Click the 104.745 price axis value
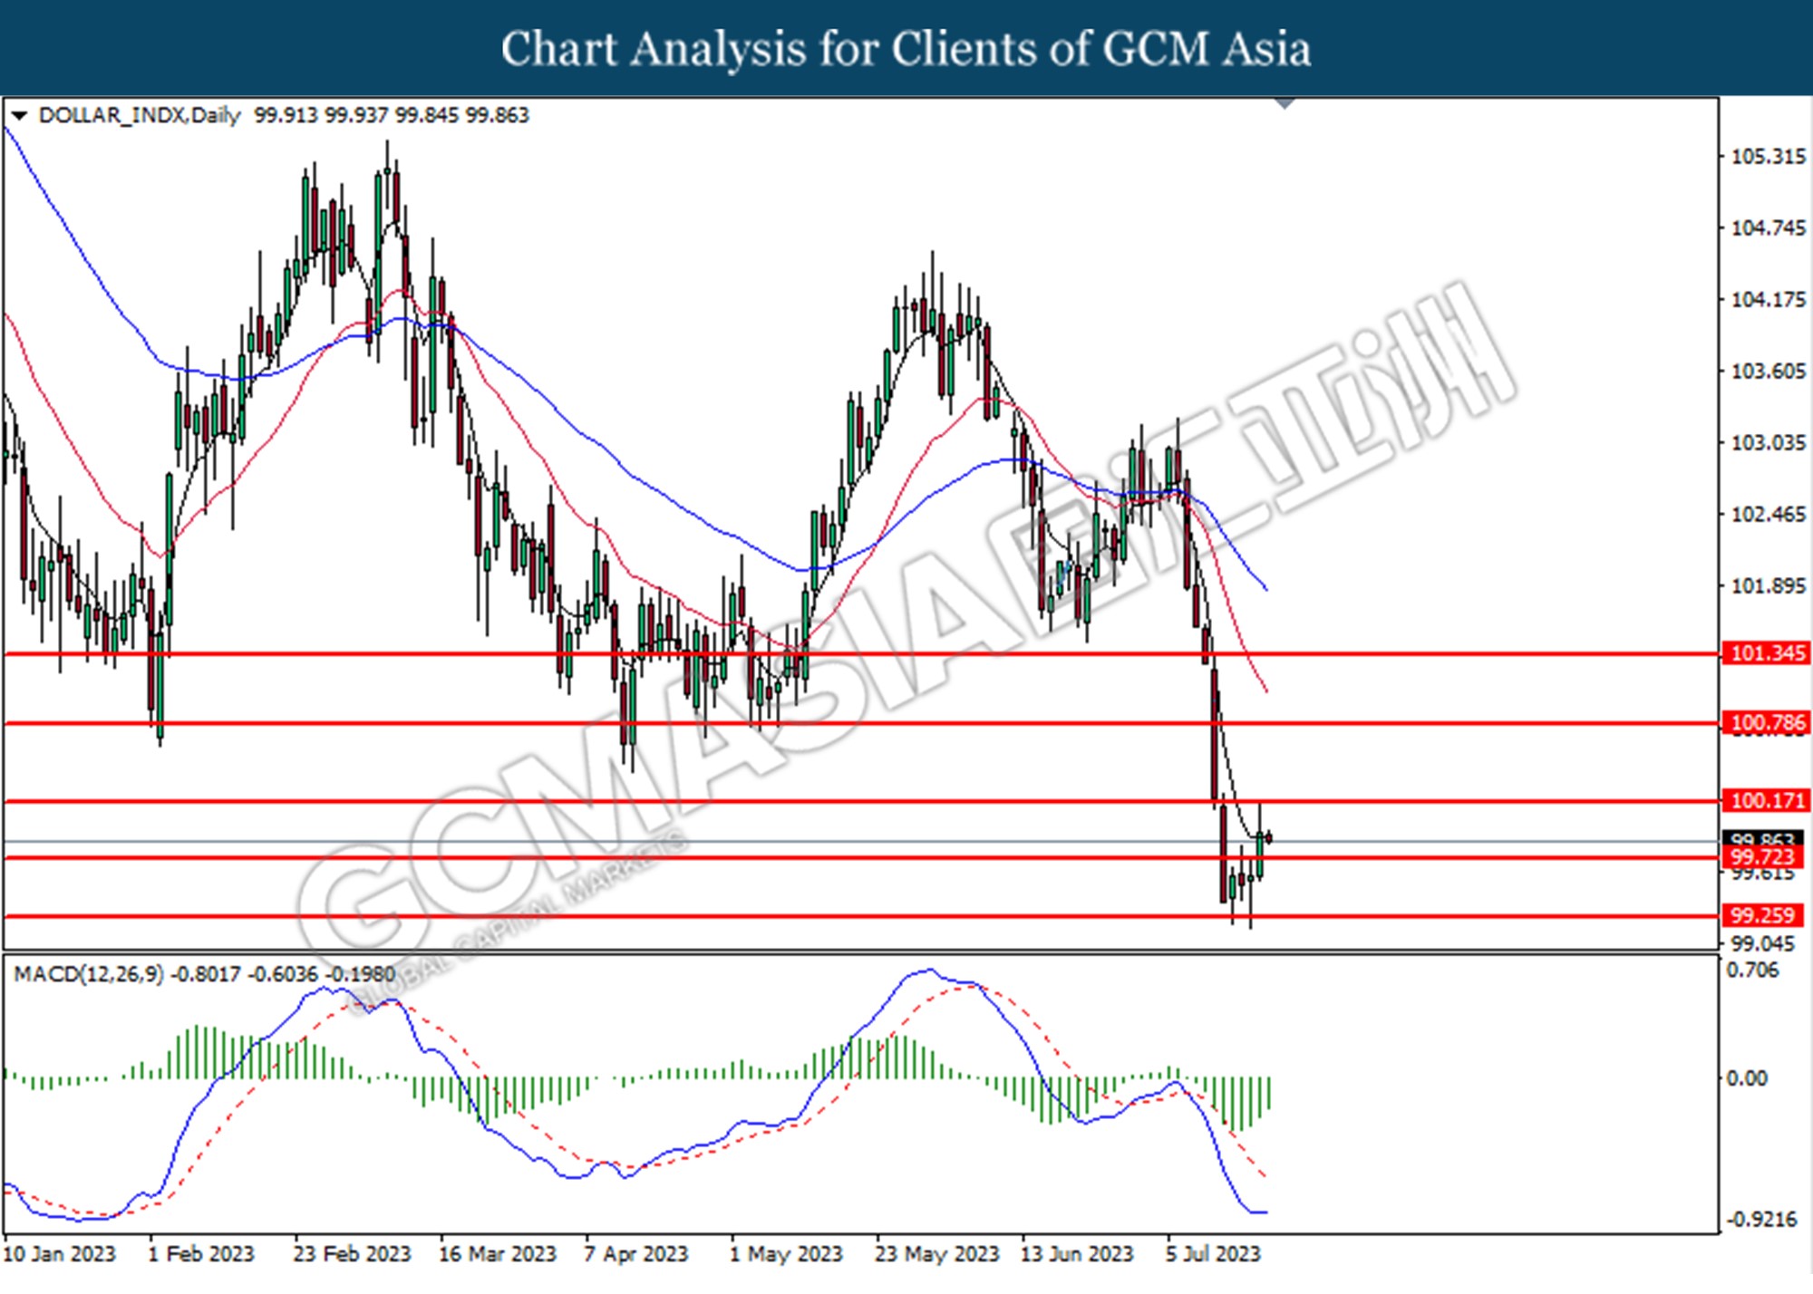The width and height of the screenshot is (1813, 1294). click(1768, 228)
